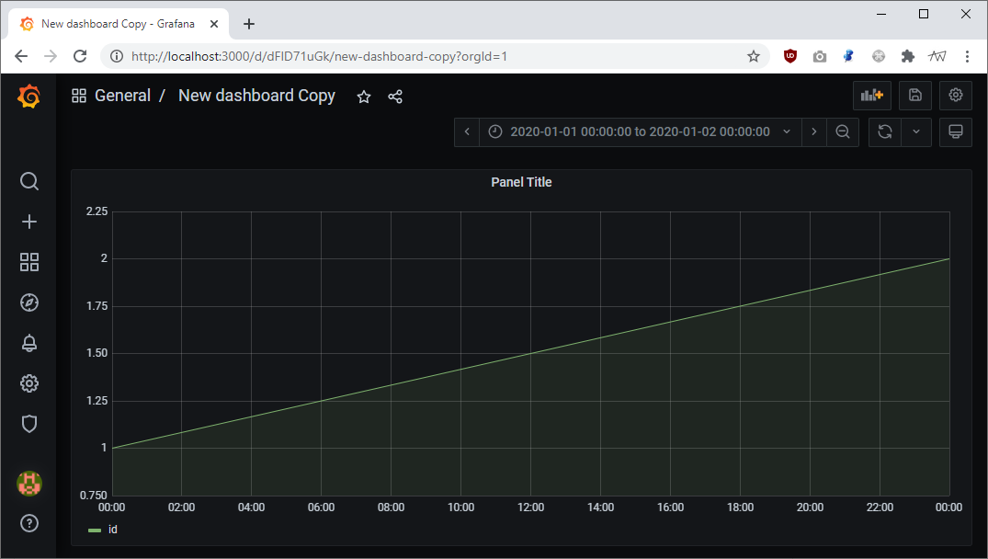Click the URL address bar
Image resolution: width=988 pixels, height=559 pixels.
point(435,56)
